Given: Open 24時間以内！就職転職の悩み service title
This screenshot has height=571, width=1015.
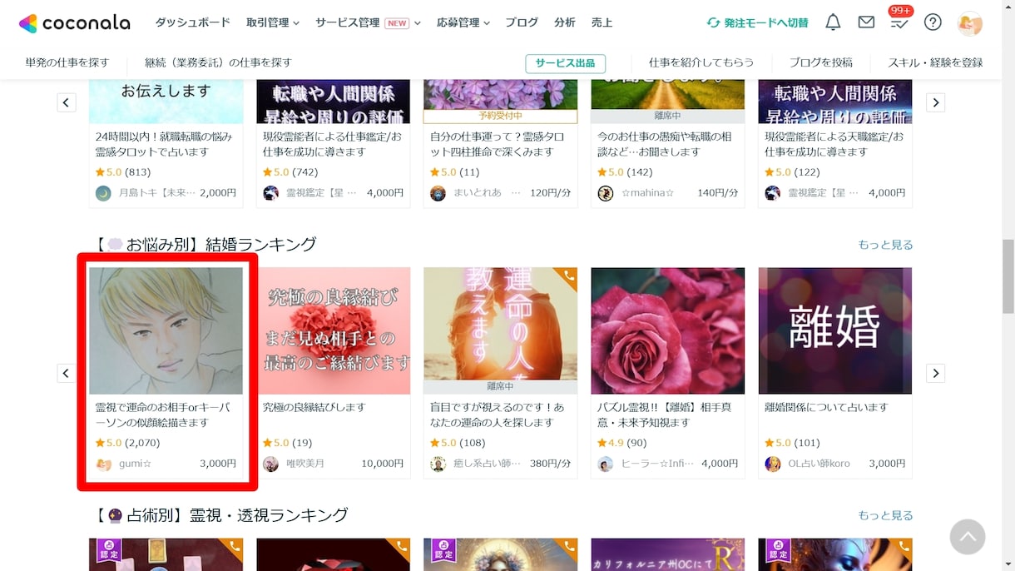Looking at the screenshot, I should [x=164, y=144].
